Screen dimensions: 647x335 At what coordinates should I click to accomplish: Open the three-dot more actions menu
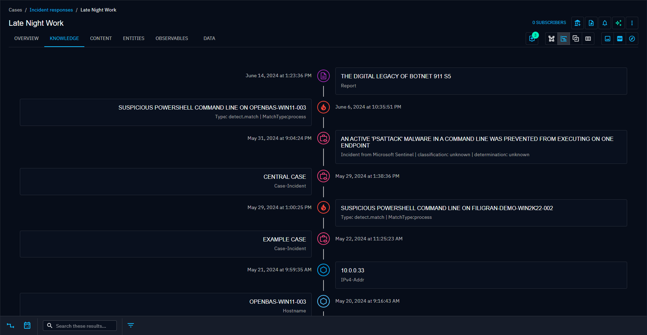[632, 23]
